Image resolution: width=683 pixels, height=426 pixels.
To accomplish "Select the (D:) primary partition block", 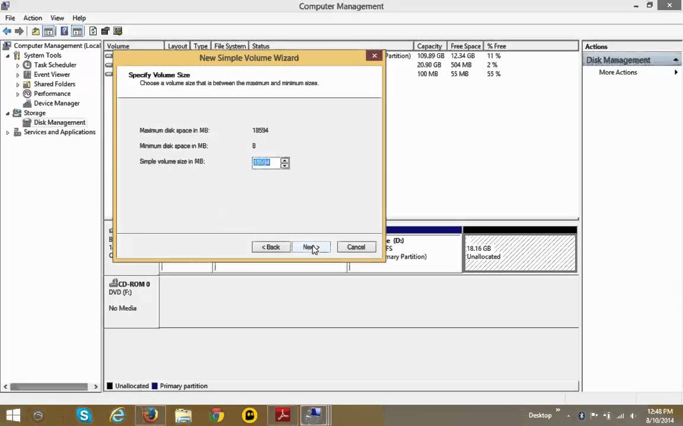I will click(423, 253).
